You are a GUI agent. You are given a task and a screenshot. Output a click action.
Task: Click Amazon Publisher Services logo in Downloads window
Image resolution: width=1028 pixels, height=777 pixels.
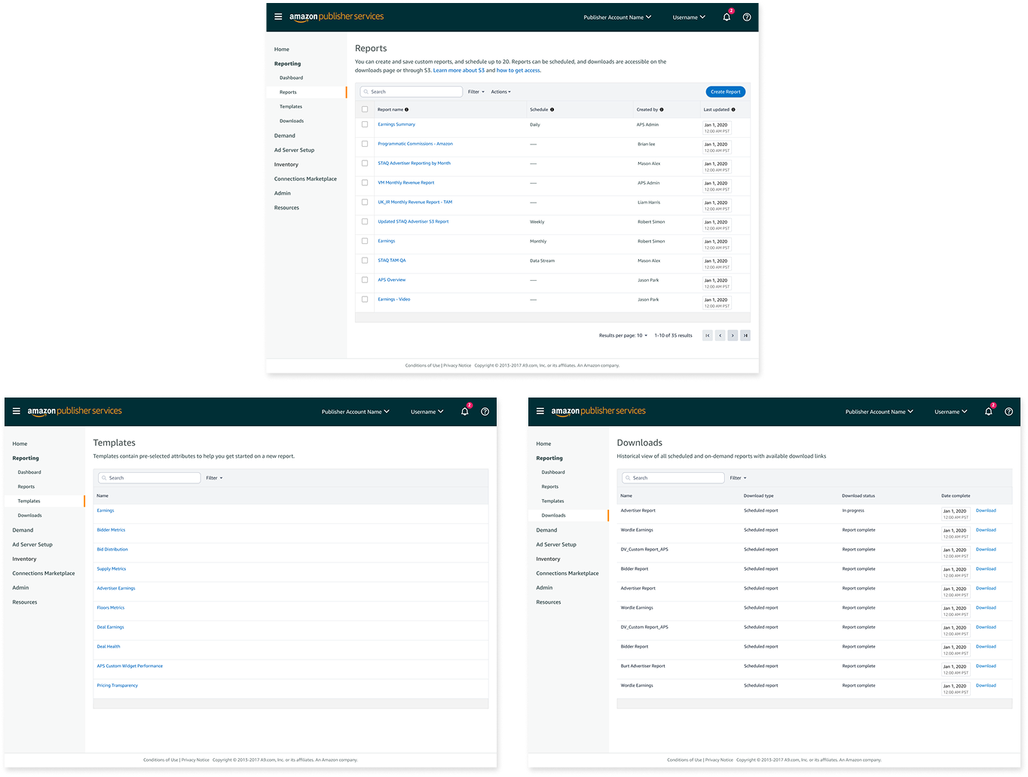(598, 411)
